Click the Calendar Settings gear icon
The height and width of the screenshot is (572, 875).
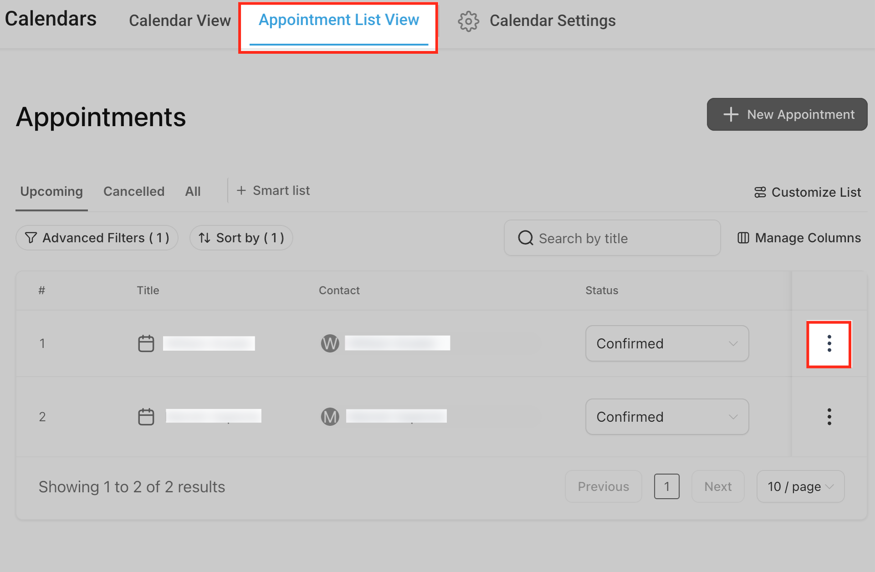[x=468, y=21]
